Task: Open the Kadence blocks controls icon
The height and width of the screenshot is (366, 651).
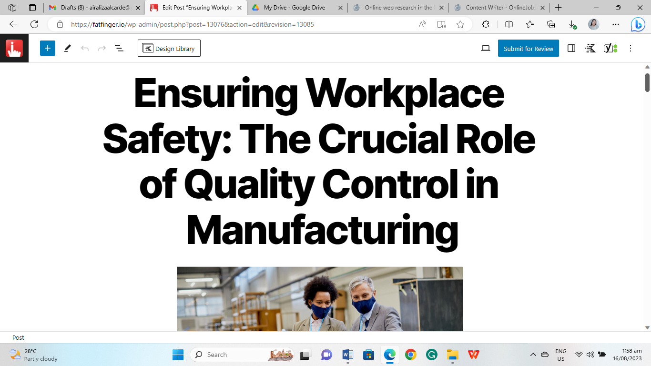Action: 590,48
